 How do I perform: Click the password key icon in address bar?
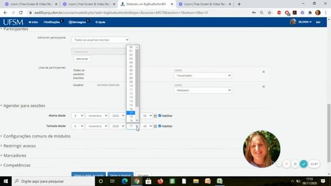tap(254, 12)
